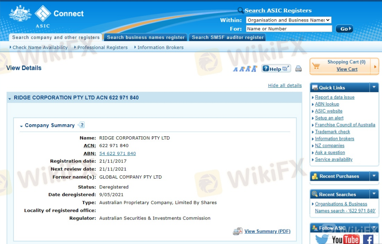
Task: Open the Professional Registers menu
Action: coord(102,47)
